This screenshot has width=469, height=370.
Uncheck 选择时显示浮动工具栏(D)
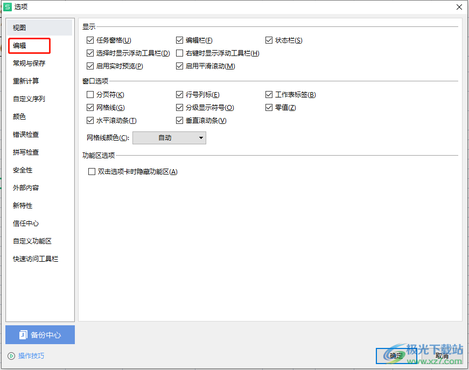pos(90,53)
